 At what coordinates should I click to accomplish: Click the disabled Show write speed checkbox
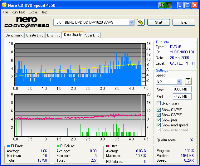pos(159,130)
